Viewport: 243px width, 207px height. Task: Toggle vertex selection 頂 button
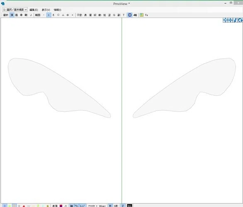(12, 15)
